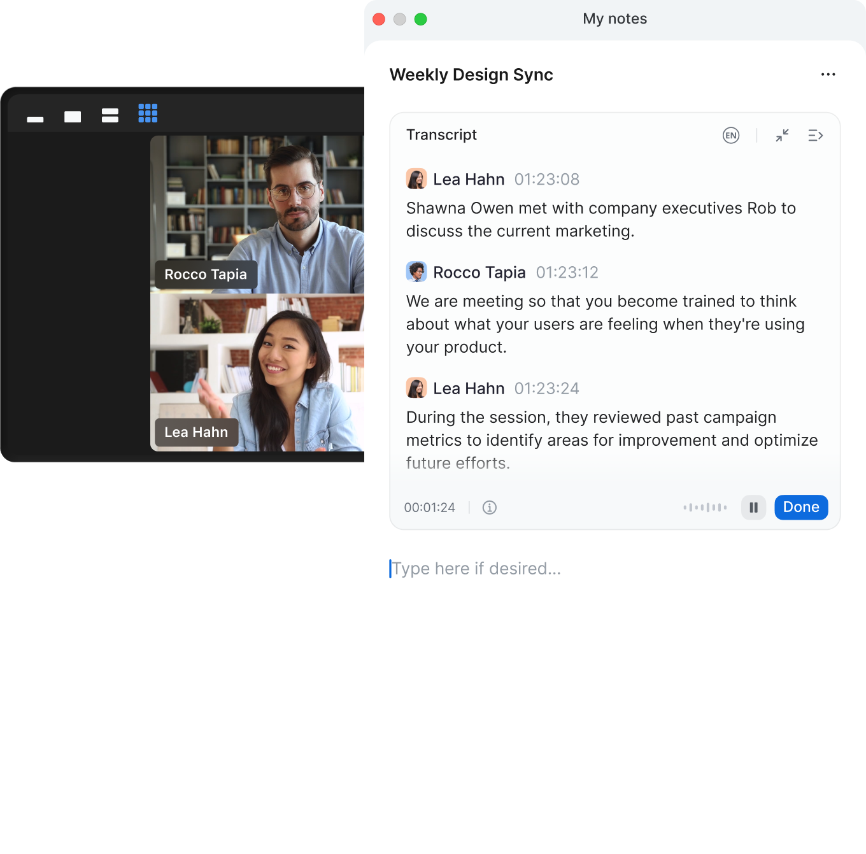Click Lea Hahn's avatar at 01:23:08
866x854 pixels.
[416, 179]
